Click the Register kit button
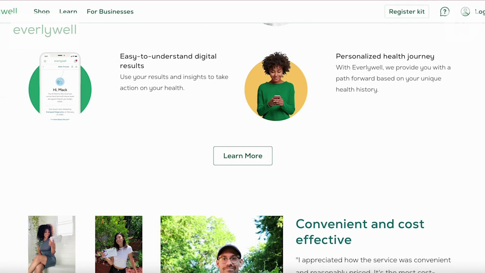The image size is (485, 273). [407, 12]
